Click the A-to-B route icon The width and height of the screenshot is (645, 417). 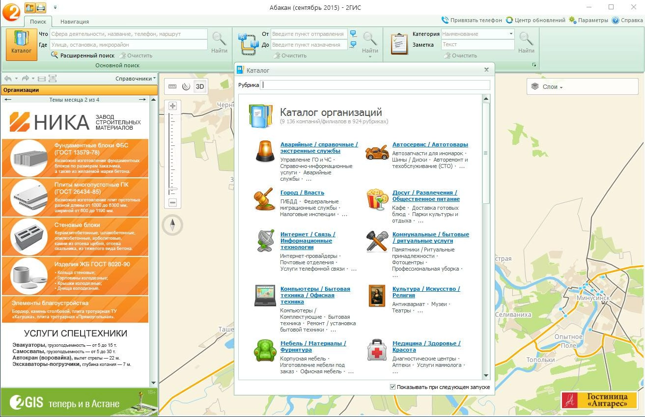(248, 44)
